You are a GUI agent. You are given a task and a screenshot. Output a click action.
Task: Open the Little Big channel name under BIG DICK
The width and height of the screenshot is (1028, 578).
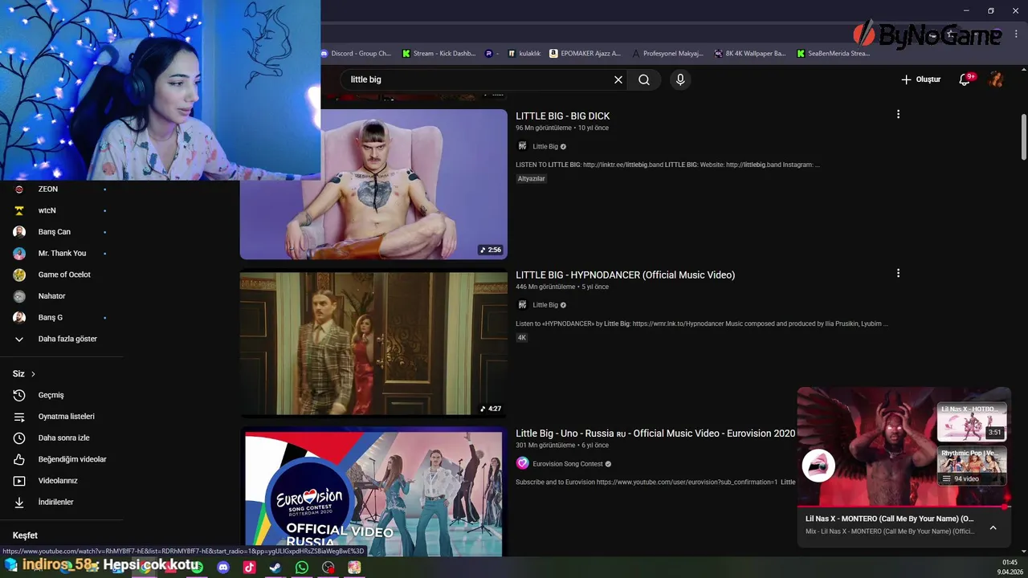[545, 147]
